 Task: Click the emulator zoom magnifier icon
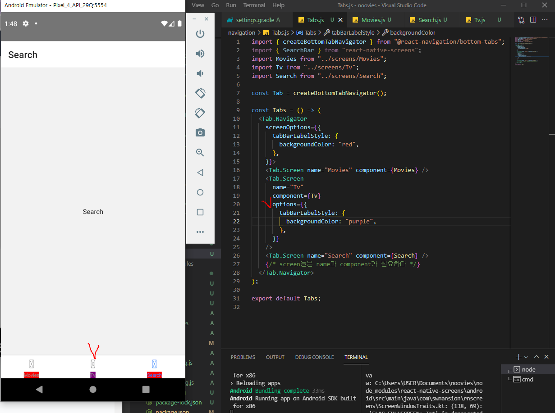click(200, 153)
